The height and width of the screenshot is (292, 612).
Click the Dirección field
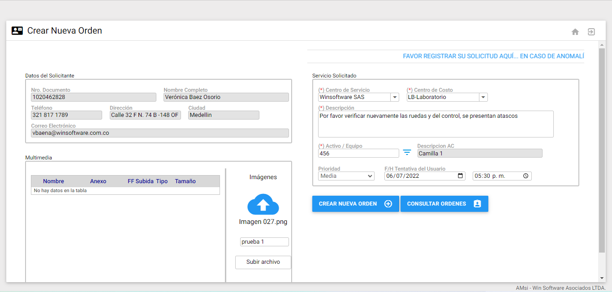point(146,115)
